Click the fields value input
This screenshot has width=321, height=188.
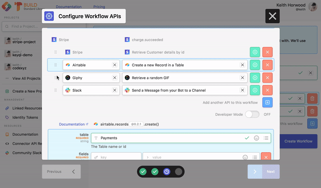pos(201,157)
